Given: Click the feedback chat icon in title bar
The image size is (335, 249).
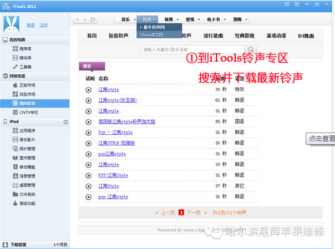Looking at the screenshot, I should pyautogui.click(x=287, y=4).
